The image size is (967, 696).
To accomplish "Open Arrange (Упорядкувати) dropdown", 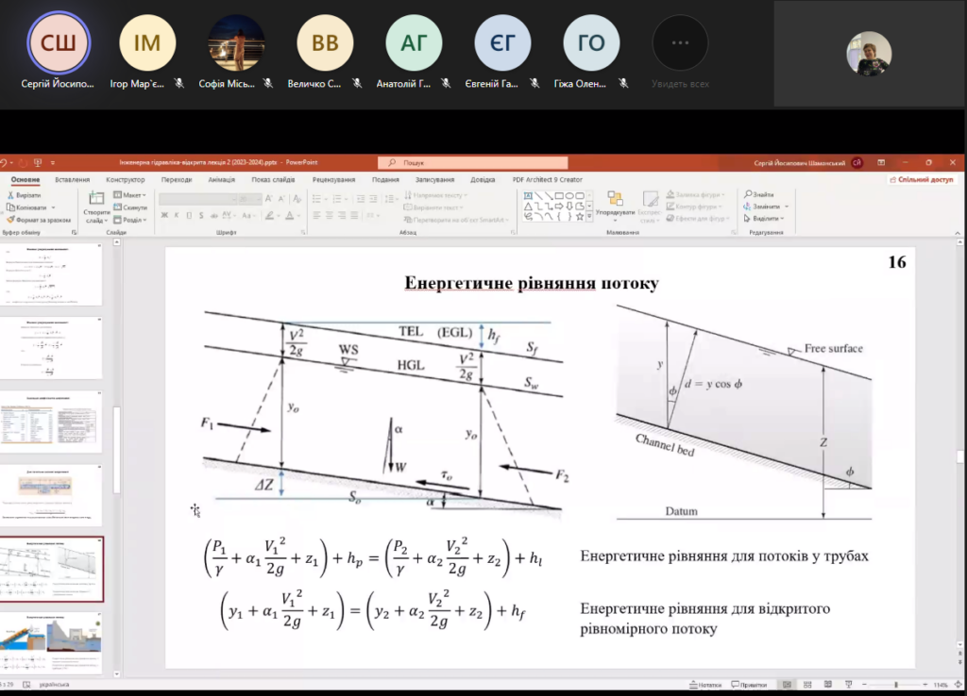I will click(615, 206).
